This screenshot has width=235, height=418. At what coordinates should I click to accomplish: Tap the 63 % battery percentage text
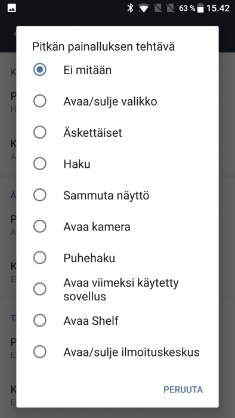tap(187, 8)
